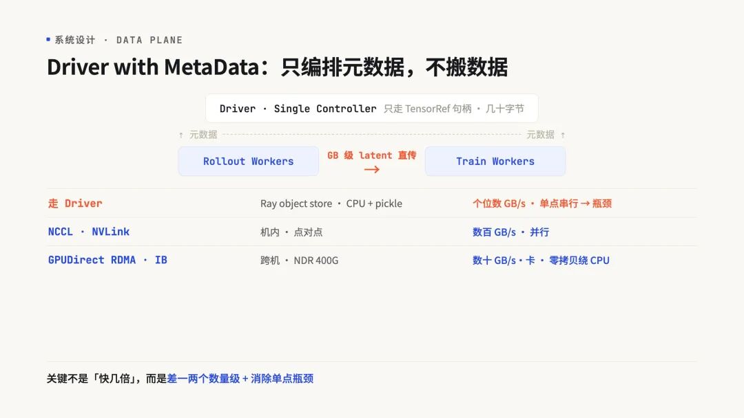The image size is (744, 418).
Task: Click the 跨机 · NDR 400G text
Action: [300, 261]
